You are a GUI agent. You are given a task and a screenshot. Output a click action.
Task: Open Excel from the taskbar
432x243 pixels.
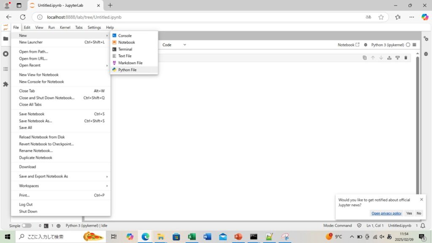(192, 237)
